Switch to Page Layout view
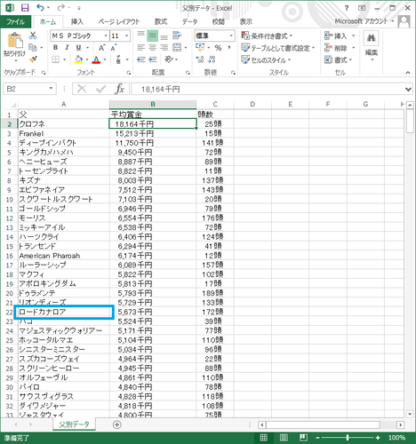Image resolution: width=416 pixels, height=444 pixels. 284,438
